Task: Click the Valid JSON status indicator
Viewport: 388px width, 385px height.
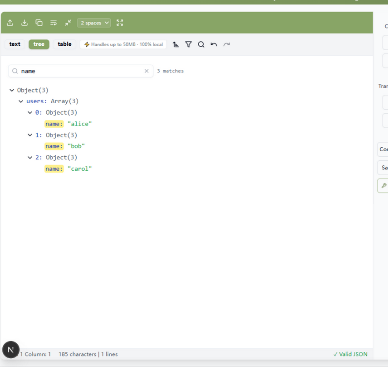Action: (x=350, y=354)
